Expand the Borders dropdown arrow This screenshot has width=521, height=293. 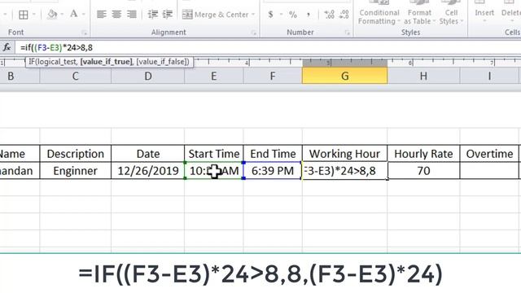(x=34, y=15)
